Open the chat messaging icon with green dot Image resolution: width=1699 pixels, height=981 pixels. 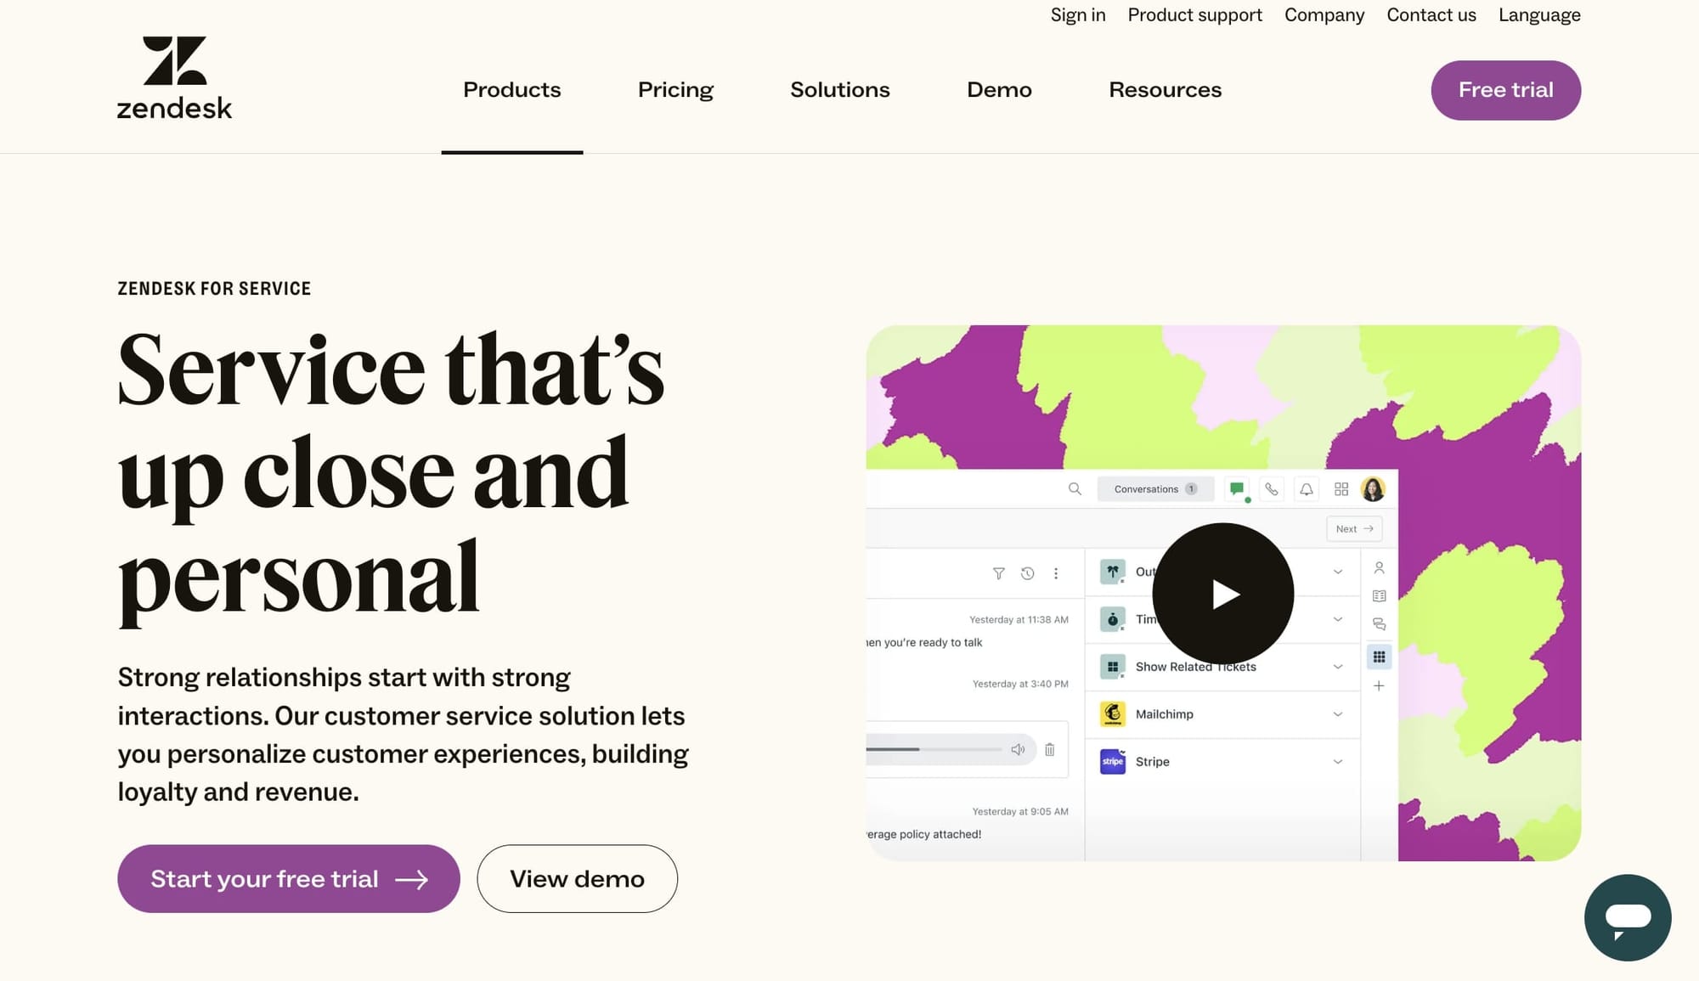[x=1237, y=489]
